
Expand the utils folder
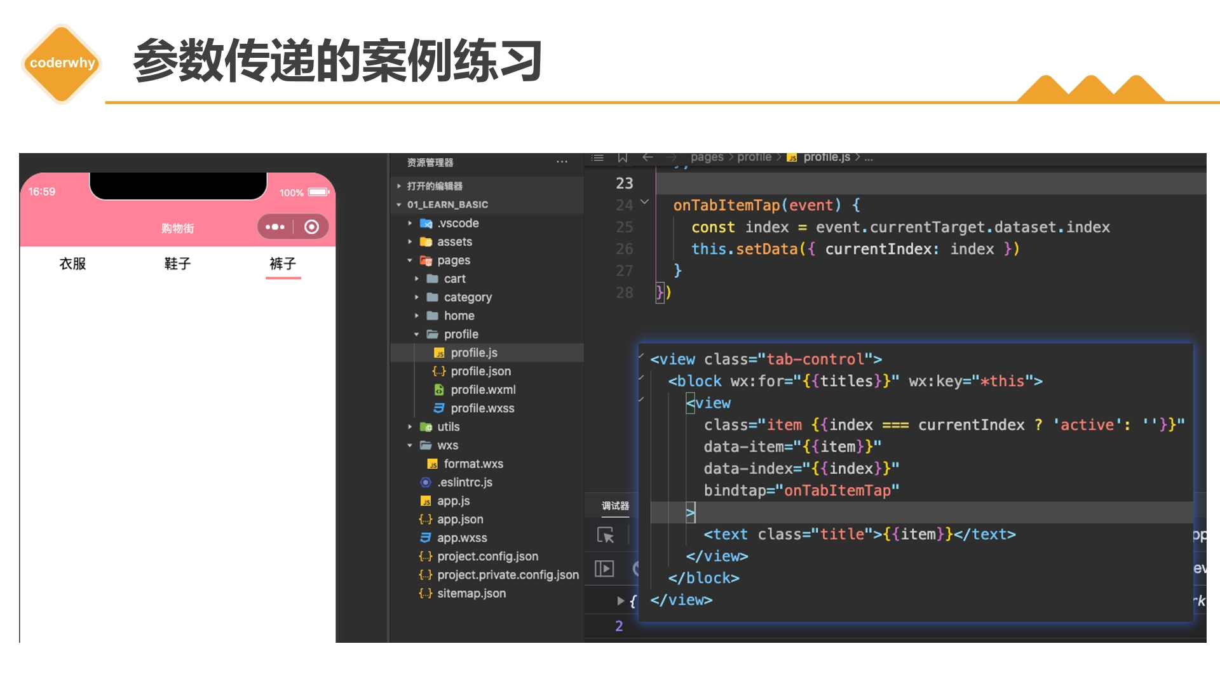pos(448,427)
